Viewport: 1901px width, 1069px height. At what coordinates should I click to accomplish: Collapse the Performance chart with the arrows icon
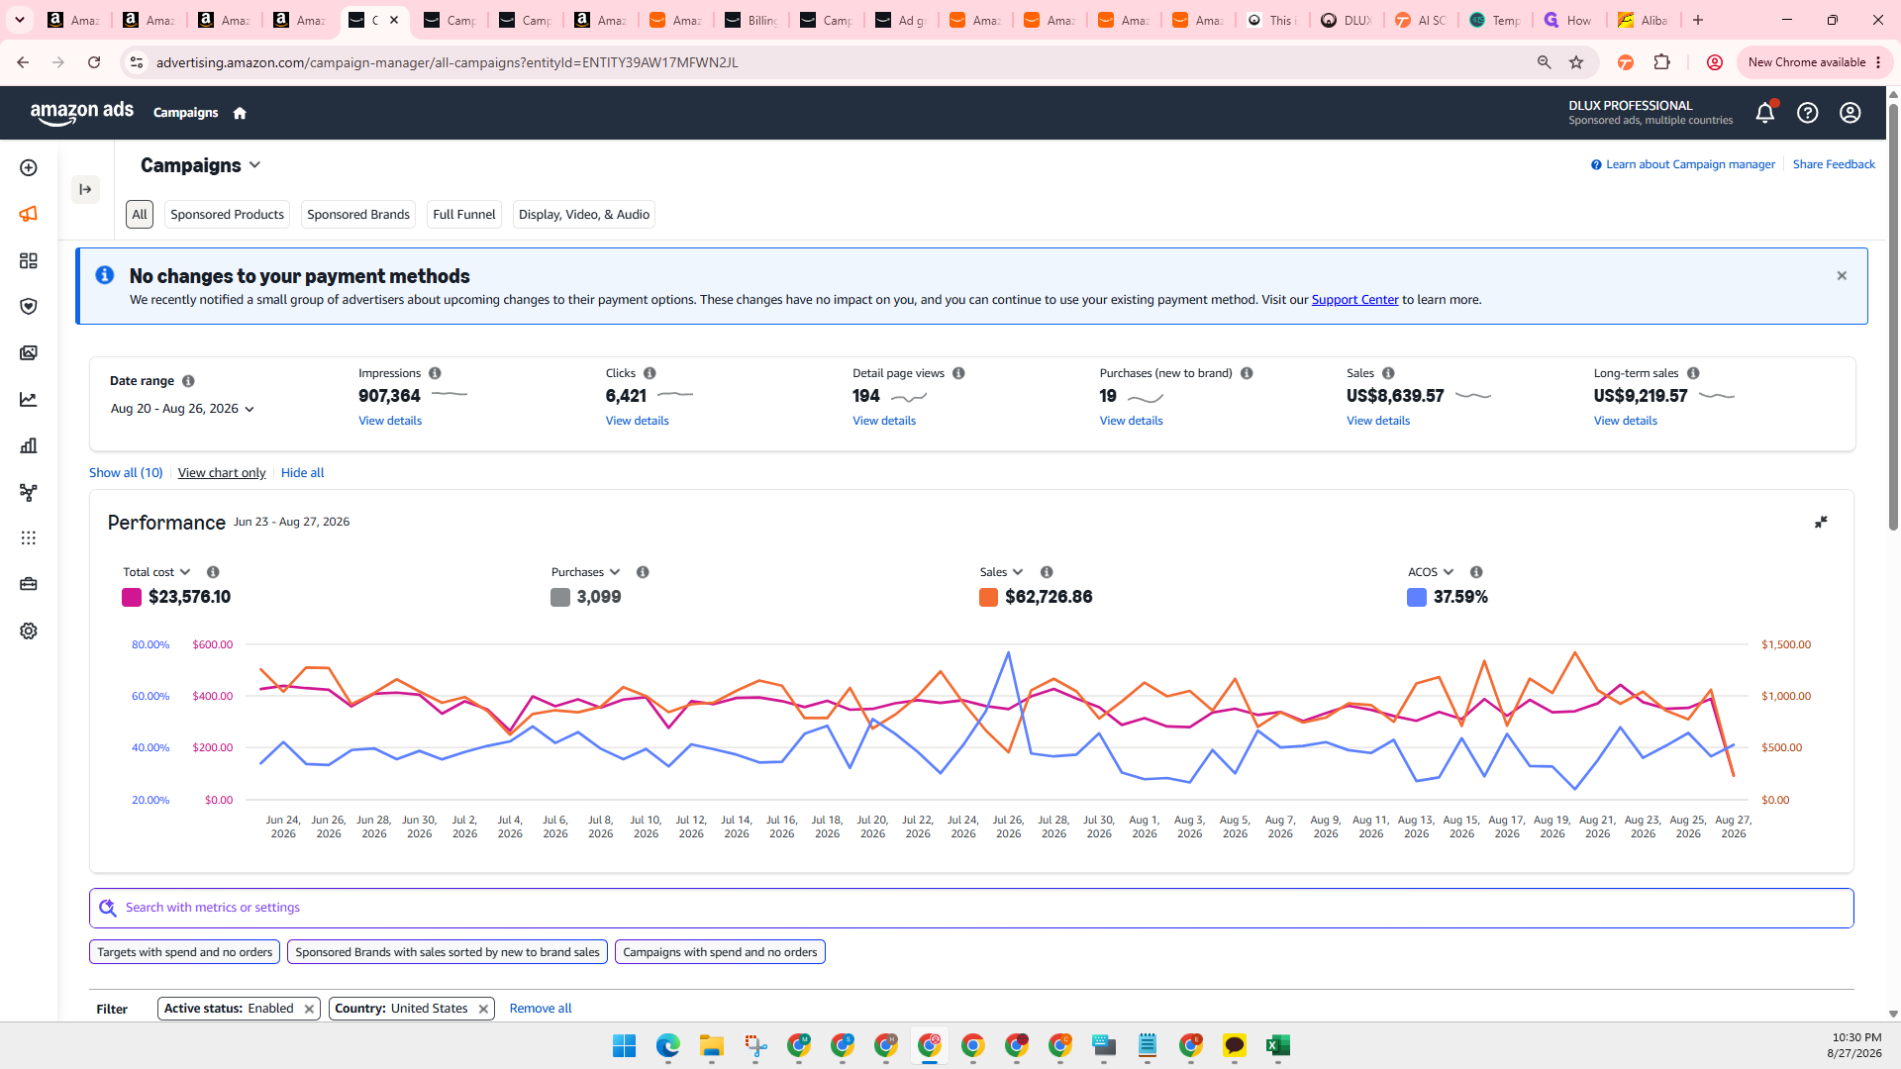click(1821, 522)
